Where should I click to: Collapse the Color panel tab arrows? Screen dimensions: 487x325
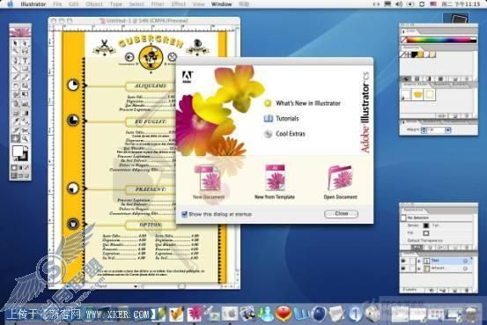point(403,32)
